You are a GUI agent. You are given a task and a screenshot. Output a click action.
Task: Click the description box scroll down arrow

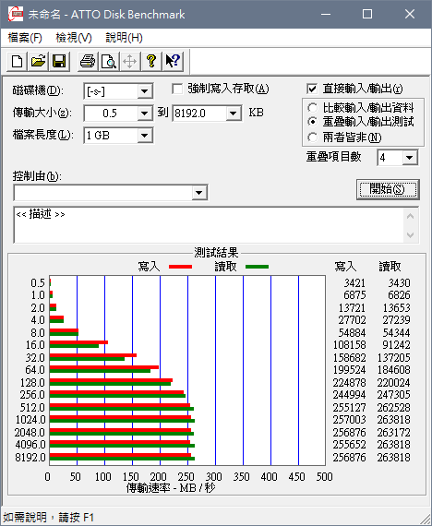410,234
